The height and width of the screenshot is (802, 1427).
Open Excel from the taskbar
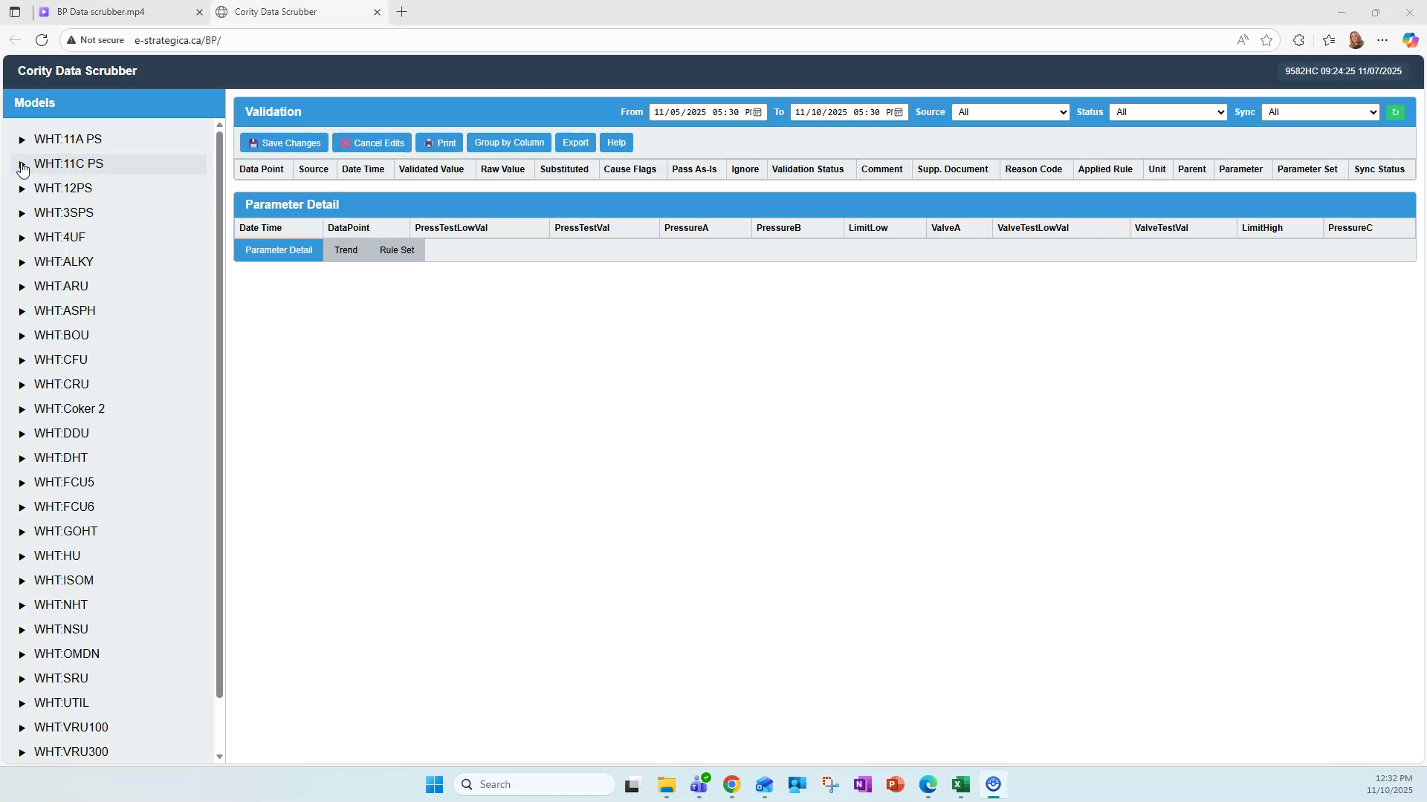[x=960, y=785]
